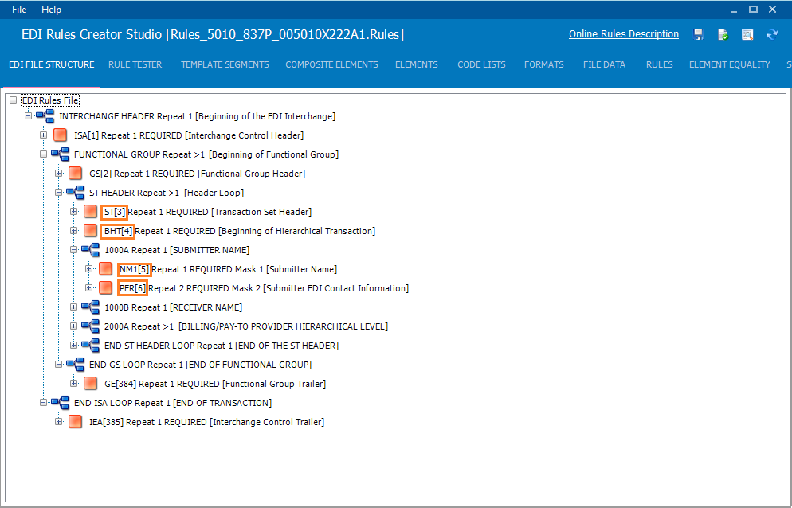The height and width of the screenshot is (508, 792).
Task: Switch to the FORMATS tab
Action: point(543,64)
